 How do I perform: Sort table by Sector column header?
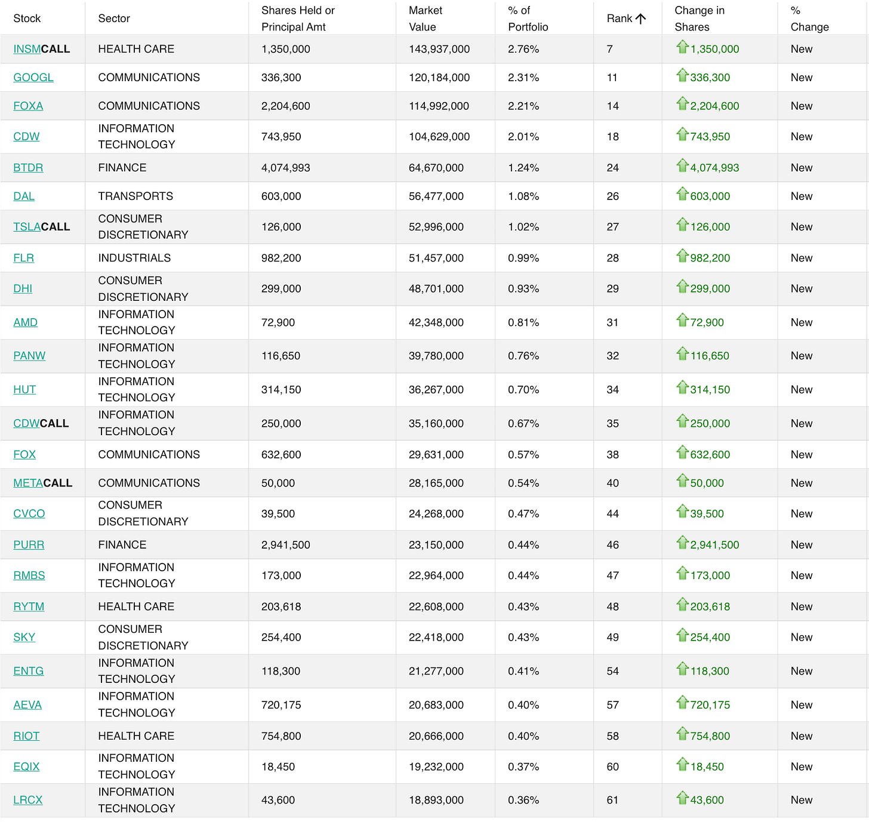[114, 19]
